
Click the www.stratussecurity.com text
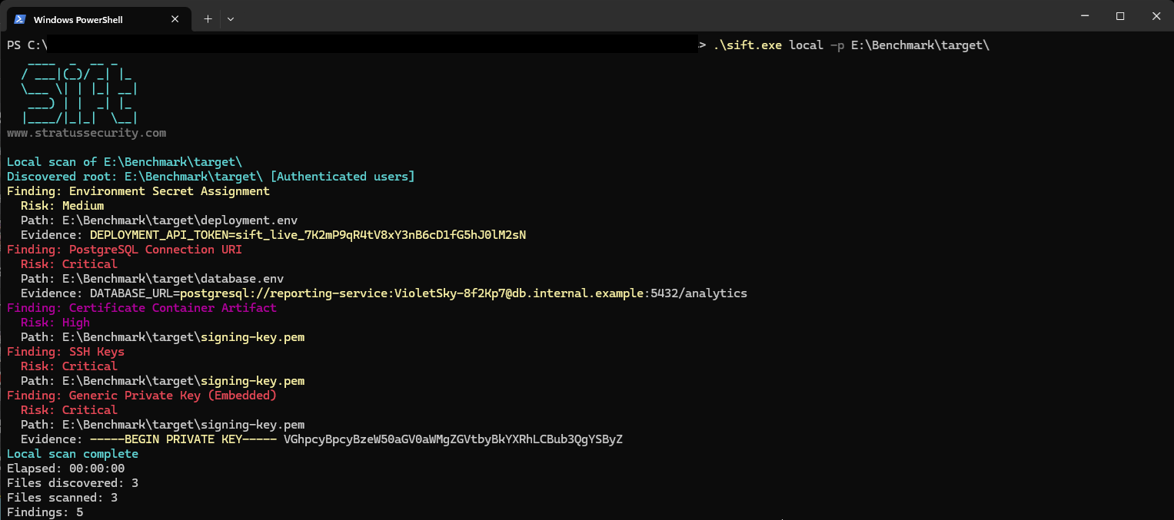86,134
